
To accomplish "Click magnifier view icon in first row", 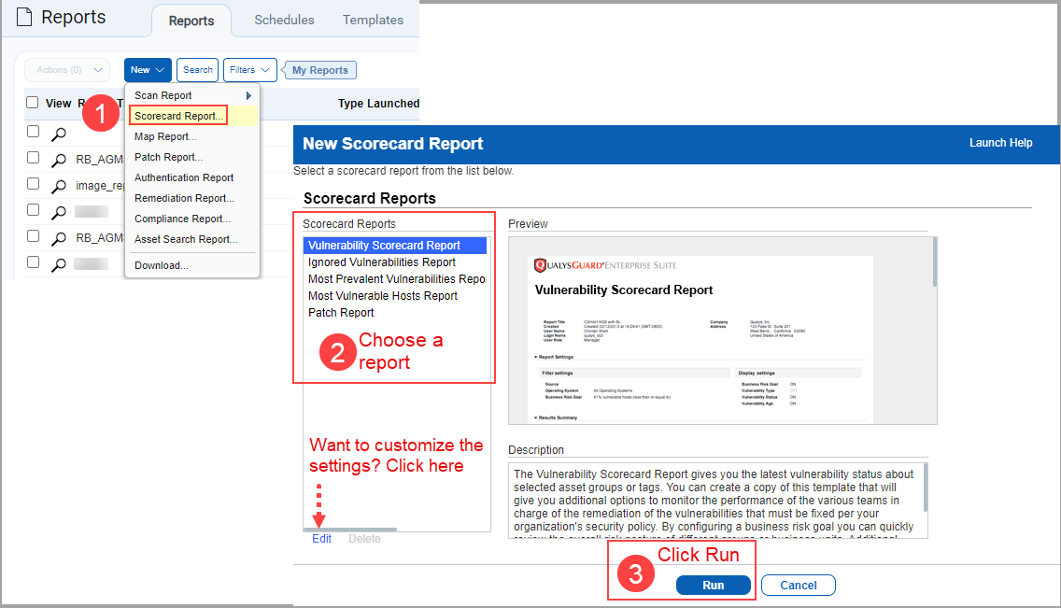I will (59, 134).
